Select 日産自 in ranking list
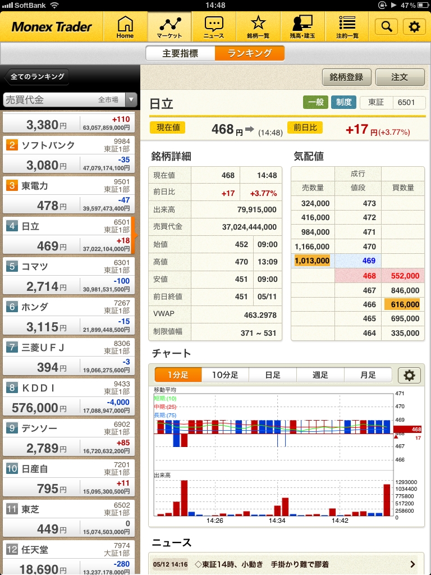Screen dimensions: 431x575 click(68, 478)
